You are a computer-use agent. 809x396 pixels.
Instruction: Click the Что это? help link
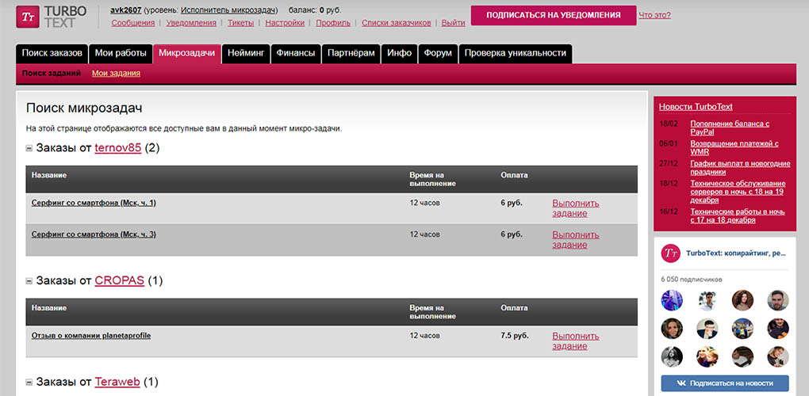point(654,15)
